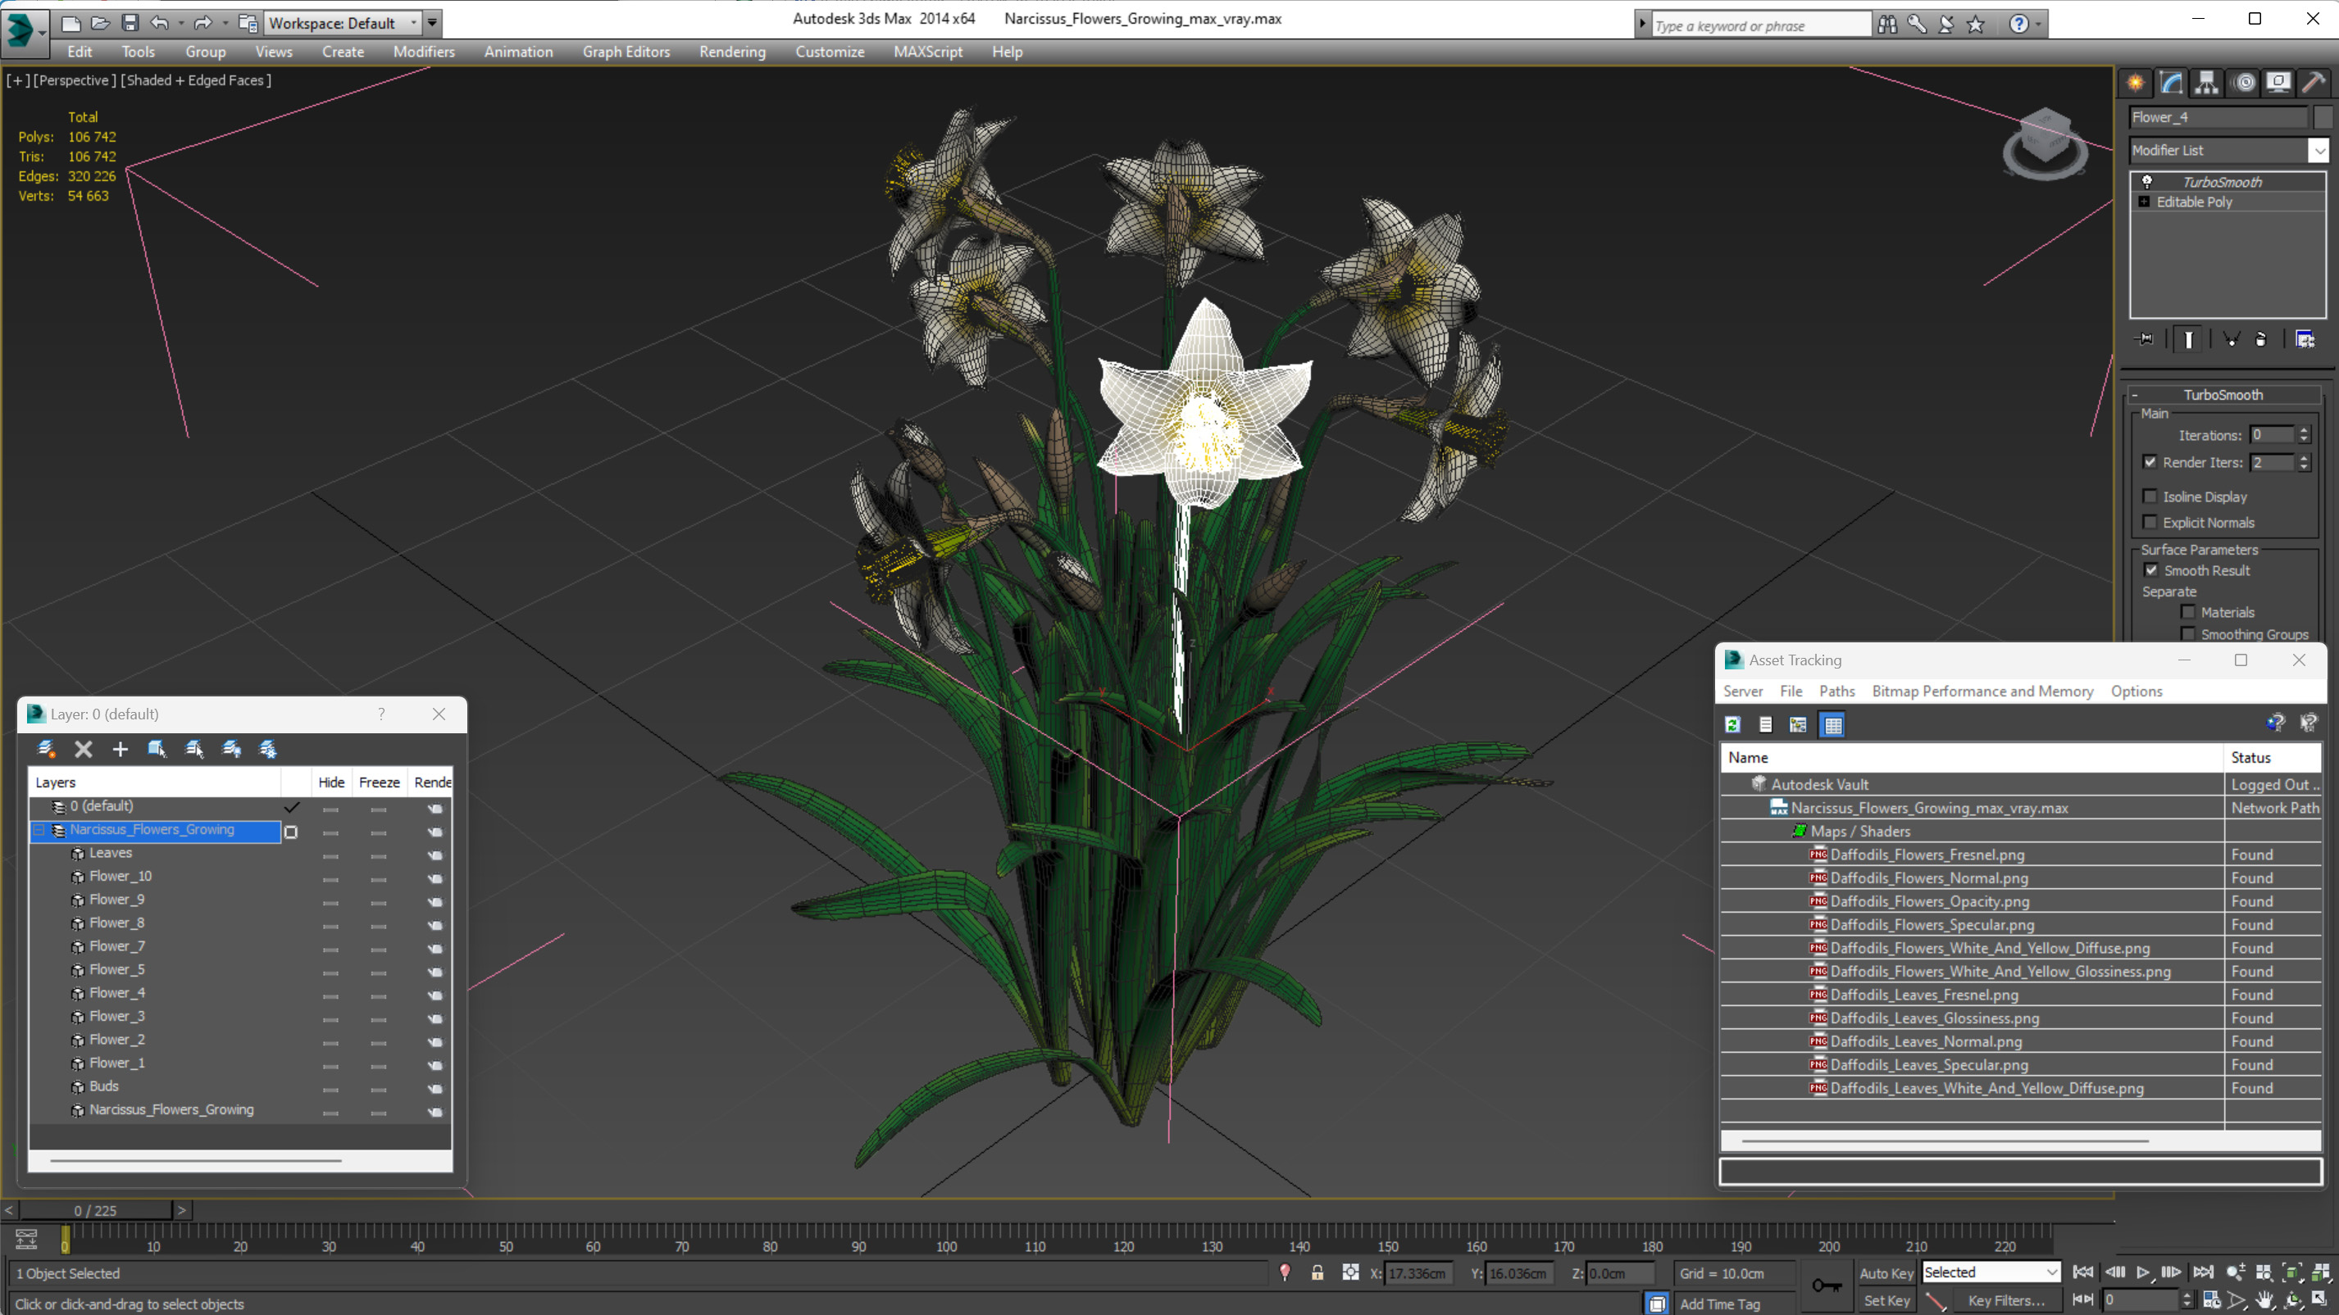Toggle render teapot for Buds row
Image resolution: width=2339 pixels, height=1315 pixels.
click(x=435, y=1089)
